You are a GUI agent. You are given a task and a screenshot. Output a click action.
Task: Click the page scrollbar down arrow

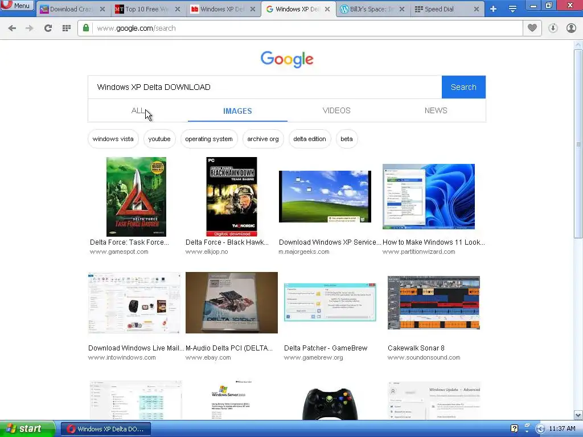[x=578, y=415]
